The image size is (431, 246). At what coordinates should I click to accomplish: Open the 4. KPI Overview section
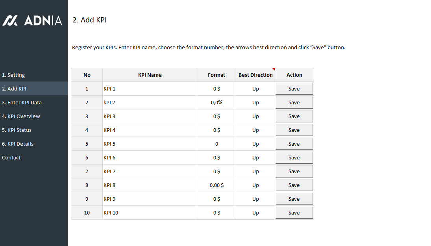coord(21,116)
